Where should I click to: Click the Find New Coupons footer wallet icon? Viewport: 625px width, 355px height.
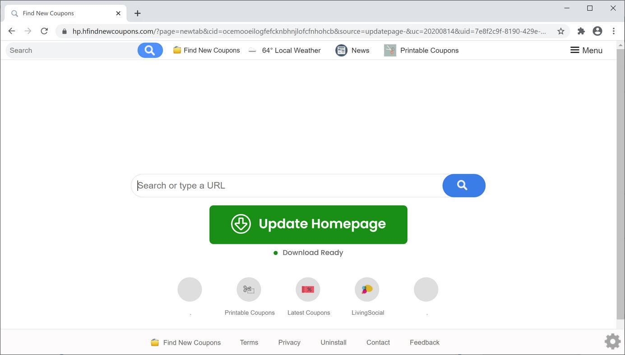(155, 342)
